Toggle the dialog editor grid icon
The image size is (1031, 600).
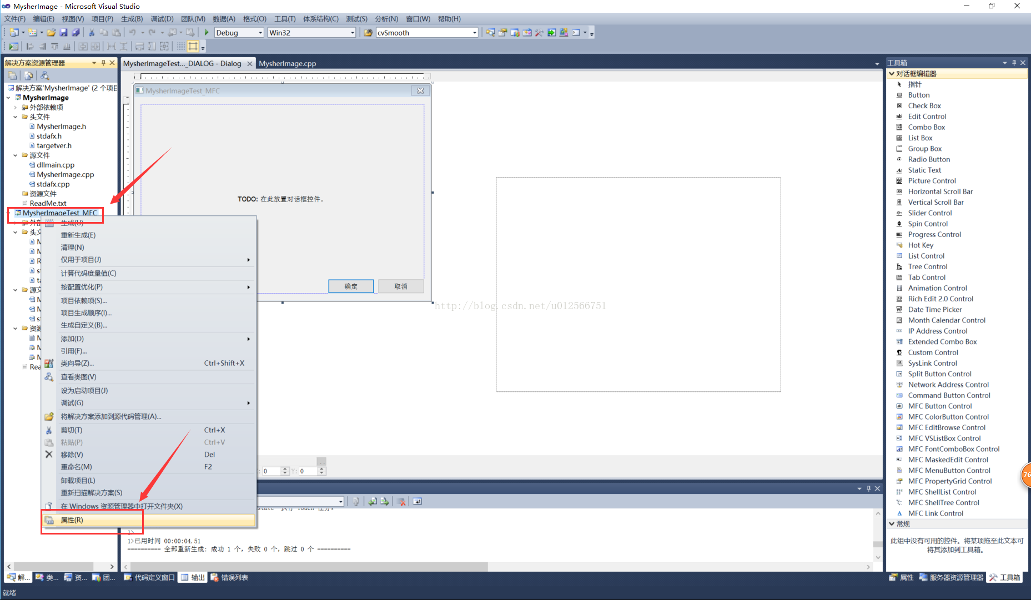coord(181,47)
